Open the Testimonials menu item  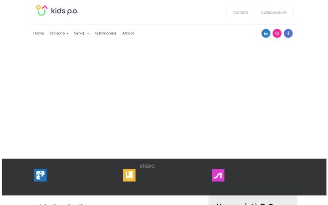tap(105, 33)
